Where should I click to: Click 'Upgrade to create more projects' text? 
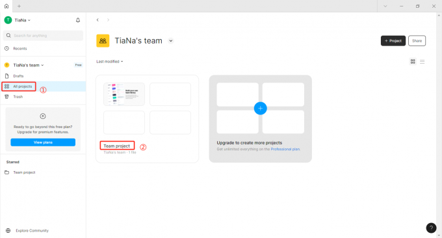249,142
